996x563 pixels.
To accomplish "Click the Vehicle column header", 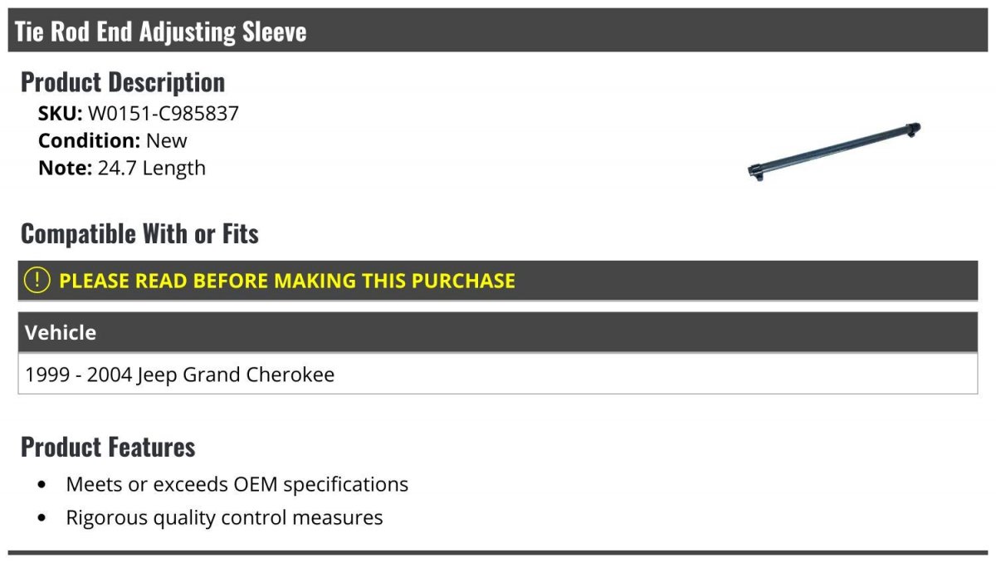I will [61, 333].
